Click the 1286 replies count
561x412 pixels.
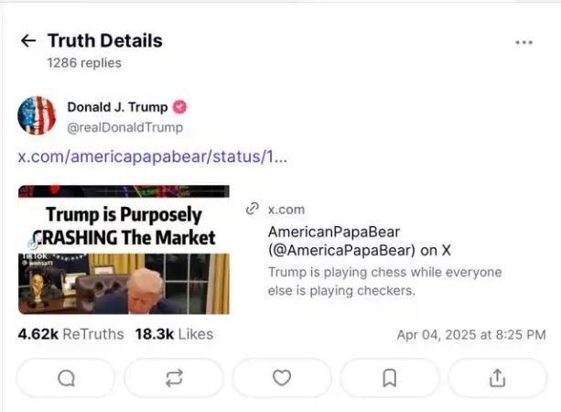84,63
